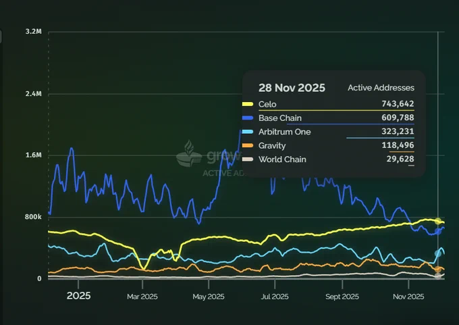
Task: Select the World Chain label in tooltip
Action: (x=282, y=159)
